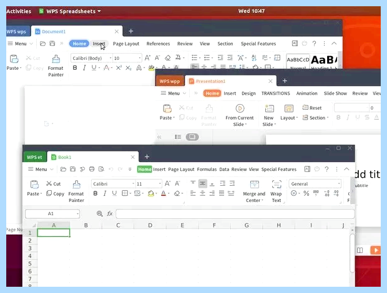The height and width of the screenshot is (293, 387).
Task: Click Copy in the Spreadsheets ribbon
Action: tap(56, 194)
